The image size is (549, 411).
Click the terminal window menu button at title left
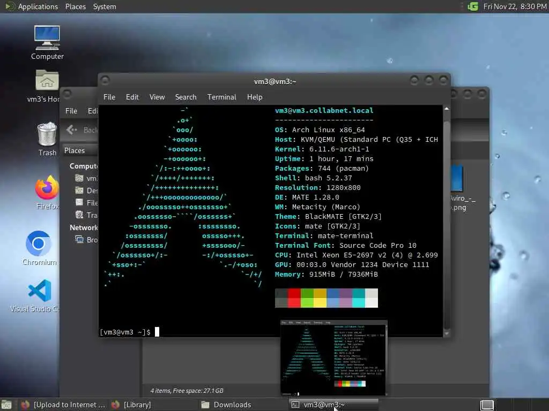pyautogui.click(x=105, y=81)
